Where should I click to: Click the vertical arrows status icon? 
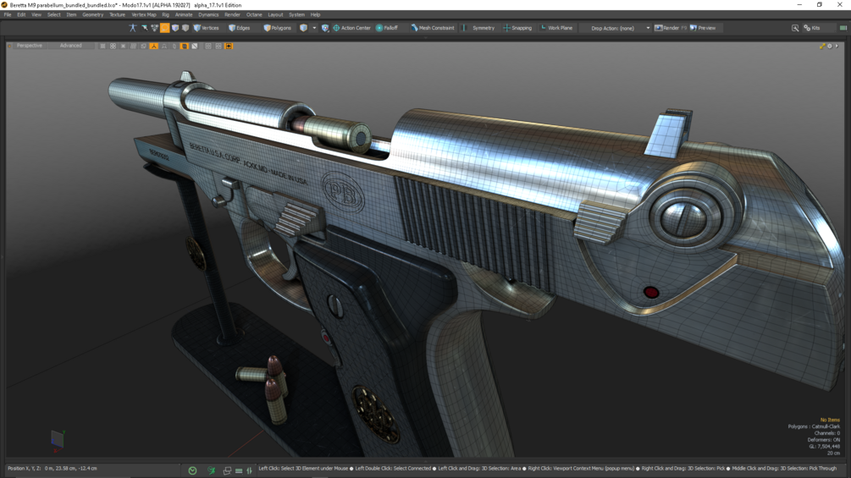(x=249, y=470)
